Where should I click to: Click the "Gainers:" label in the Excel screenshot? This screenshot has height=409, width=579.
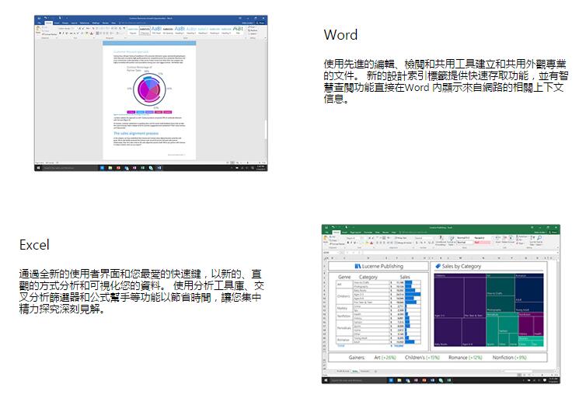357,357
